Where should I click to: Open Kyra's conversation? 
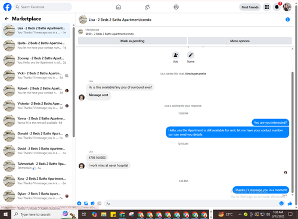click(36, 181)
